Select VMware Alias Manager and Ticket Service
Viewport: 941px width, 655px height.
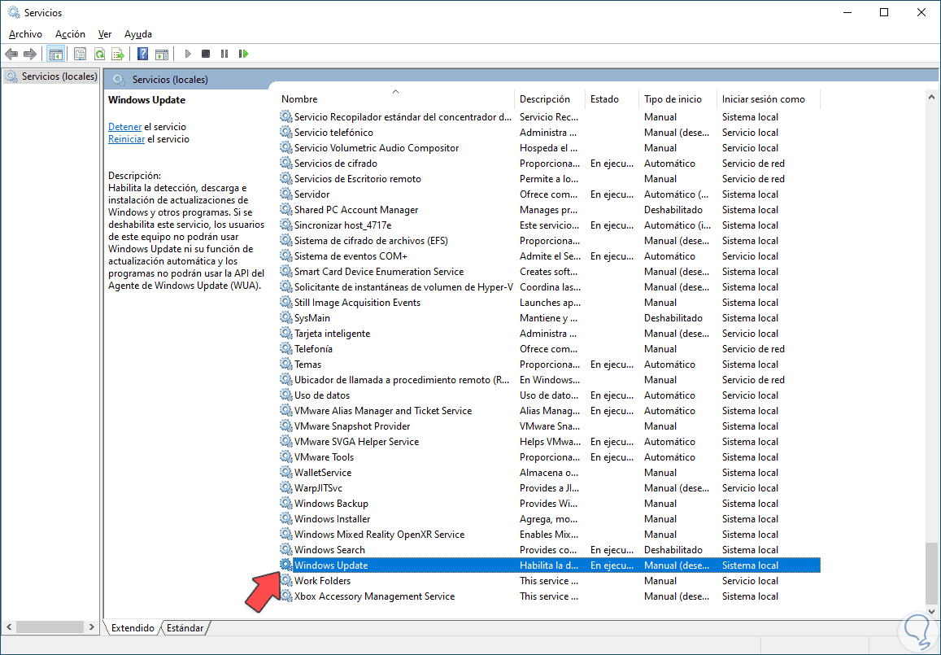(x=550, y=411)
